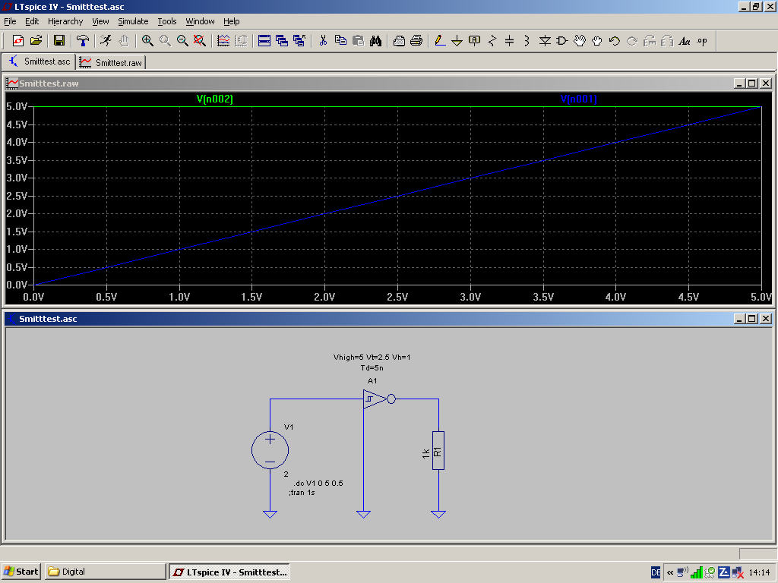Image resolution: width=778 pixels, height=583 pixels.
Task: Select the resistor component tool
Action: (492, 41)
